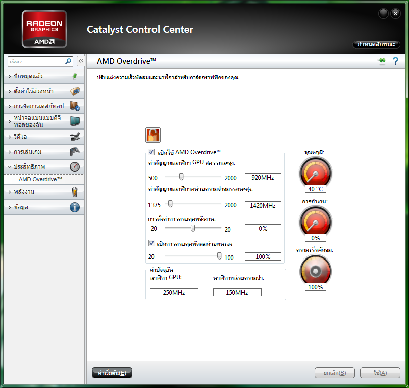
Task: Adjust the memory clock slider handle
Action: coord(170,204)
